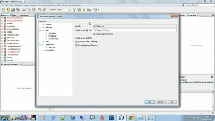Viewport: 215px width, 121px height.
Task: Open the Profile Project dropdown arrow
Action: (98, 10)
